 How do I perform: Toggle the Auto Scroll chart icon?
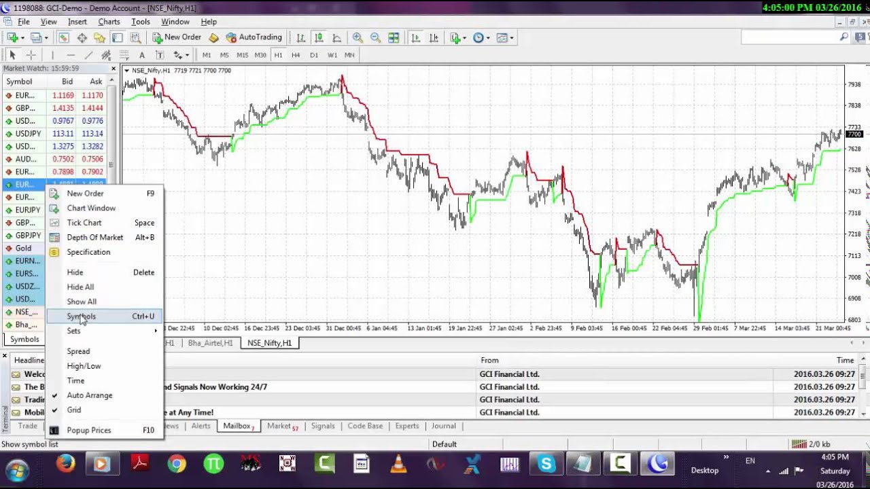pos(416,38)
